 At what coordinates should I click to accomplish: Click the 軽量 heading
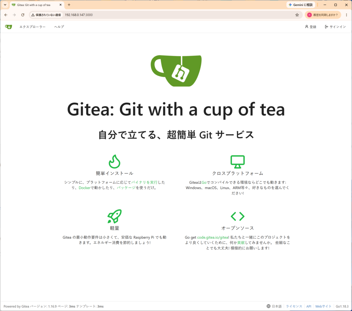click(x=114, y=228)
